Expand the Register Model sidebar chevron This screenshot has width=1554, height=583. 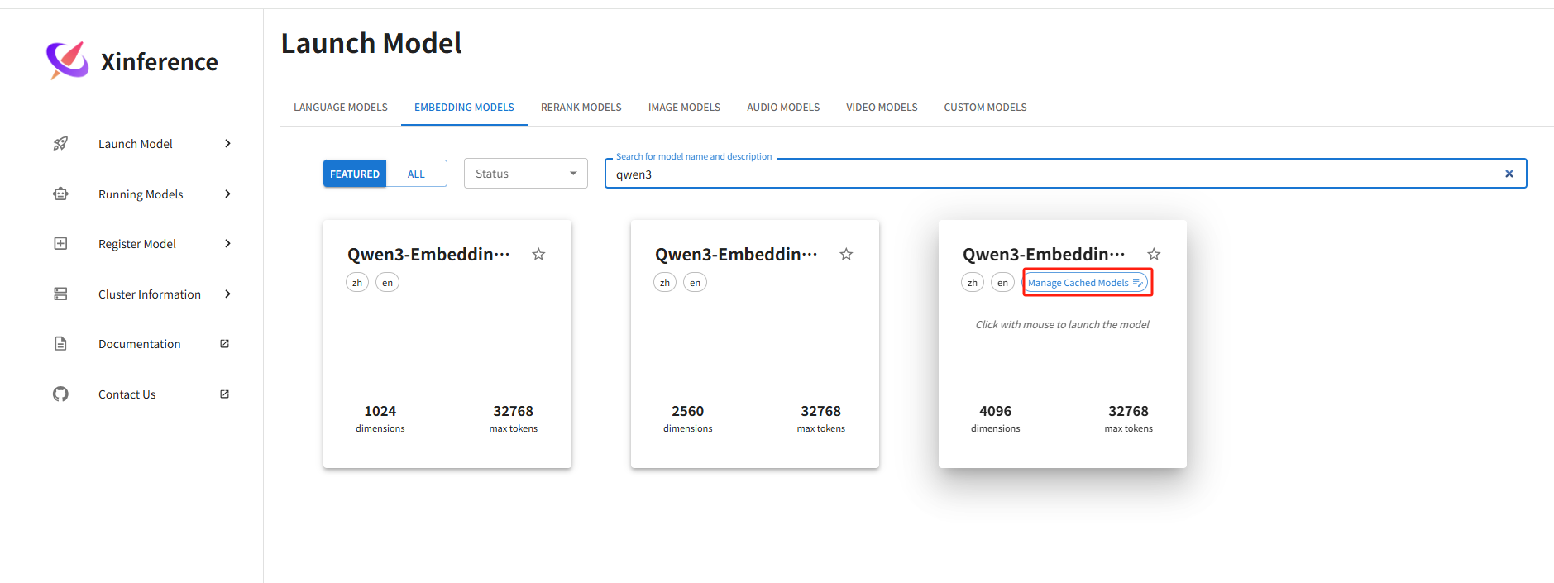coord(227,244)
